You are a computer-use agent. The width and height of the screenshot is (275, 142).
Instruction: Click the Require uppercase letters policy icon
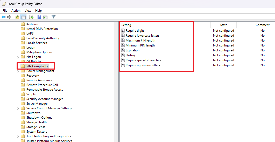(x=123, y=65)
